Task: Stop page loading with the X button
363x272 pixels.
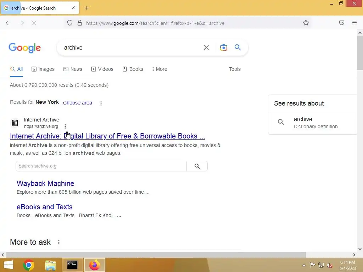Action: pyautogui.click(x=34, y=23)
